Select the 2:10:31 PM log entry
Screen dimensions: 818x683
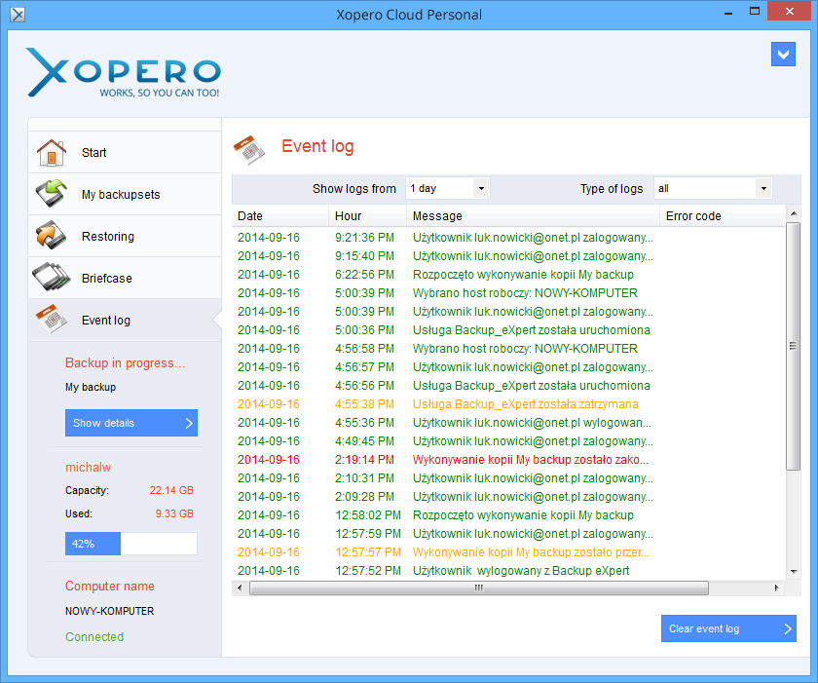(508, 478)
